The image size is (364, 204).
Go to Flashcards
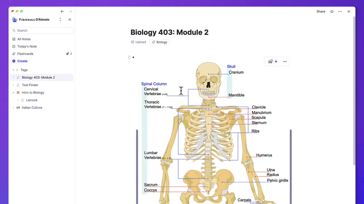tap(25, 54)
